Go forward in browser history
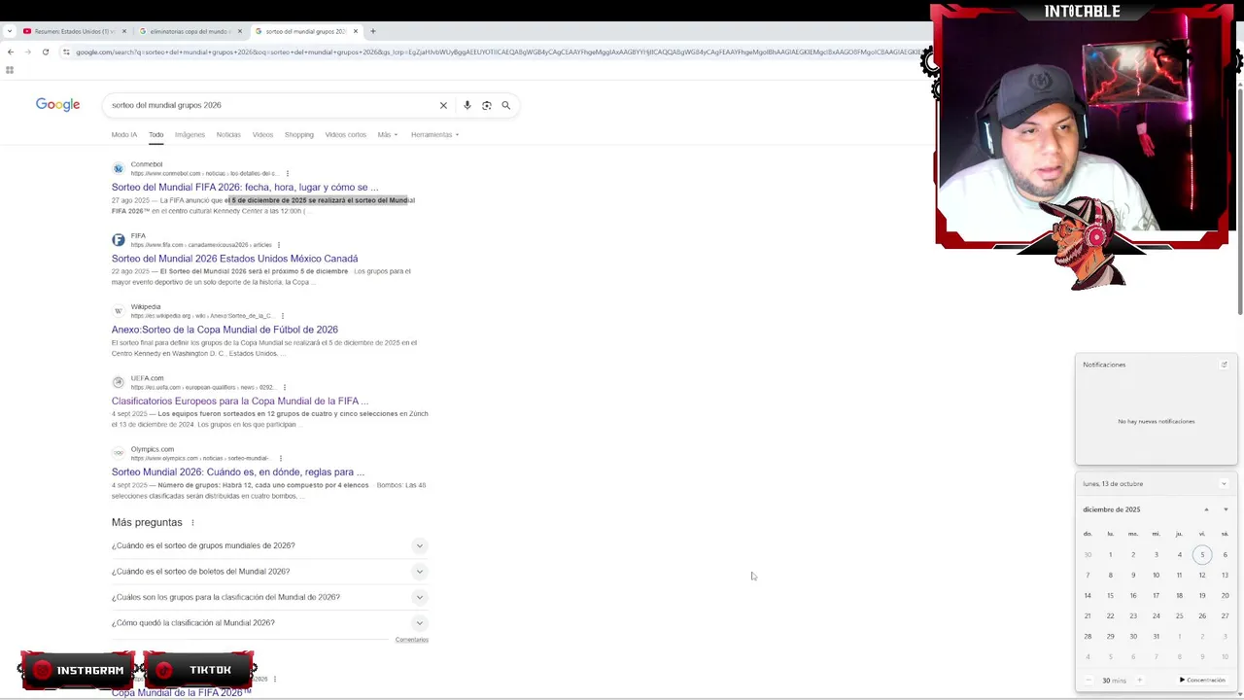 [x=27, y=52]
